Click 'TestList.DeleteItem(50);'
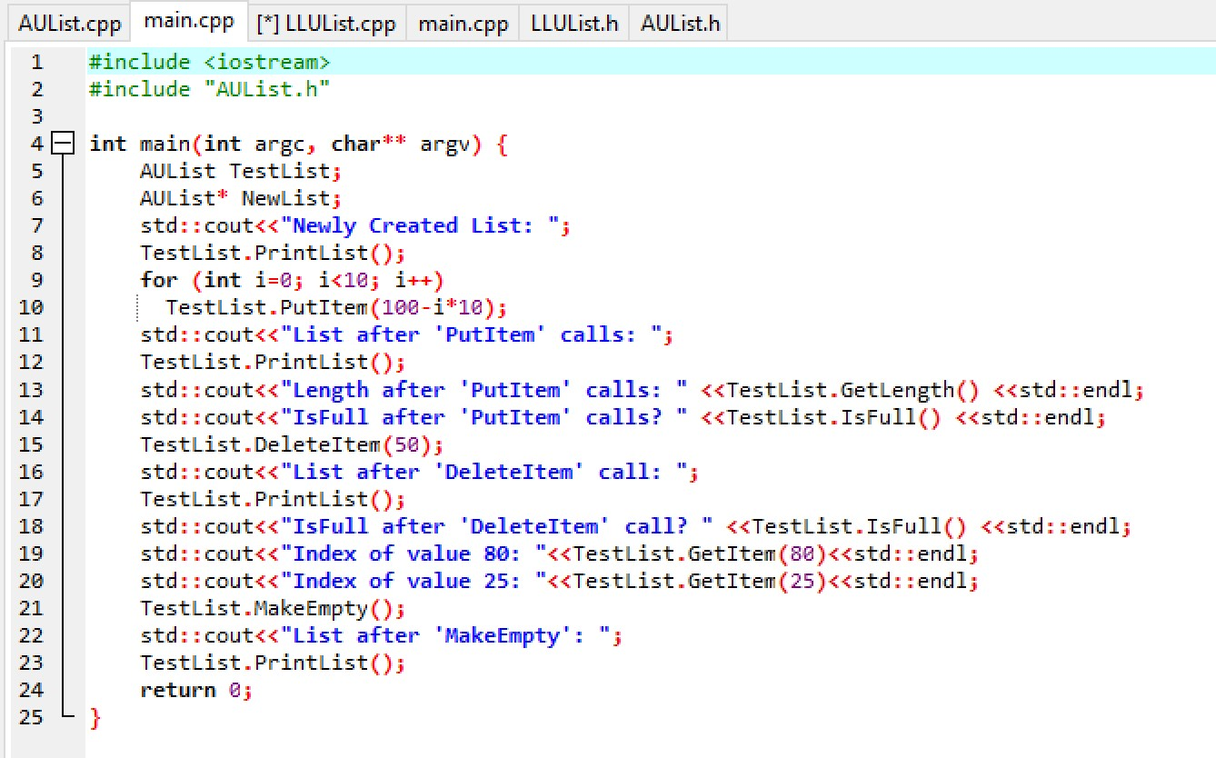The width and height of the screenshot is (1216, 758). pyautogui.click(x=293, y=444)
